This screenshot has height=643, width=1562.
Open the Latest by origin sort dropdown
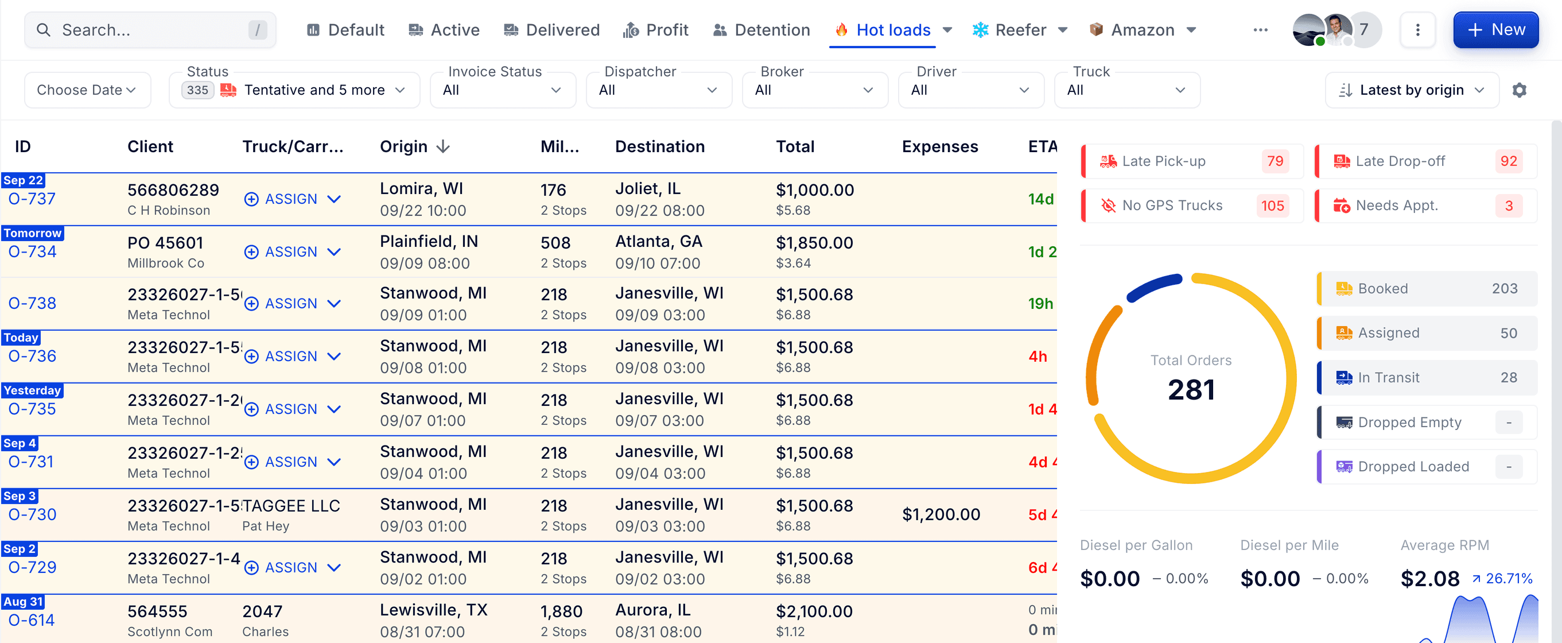(x=1412, y=90)
